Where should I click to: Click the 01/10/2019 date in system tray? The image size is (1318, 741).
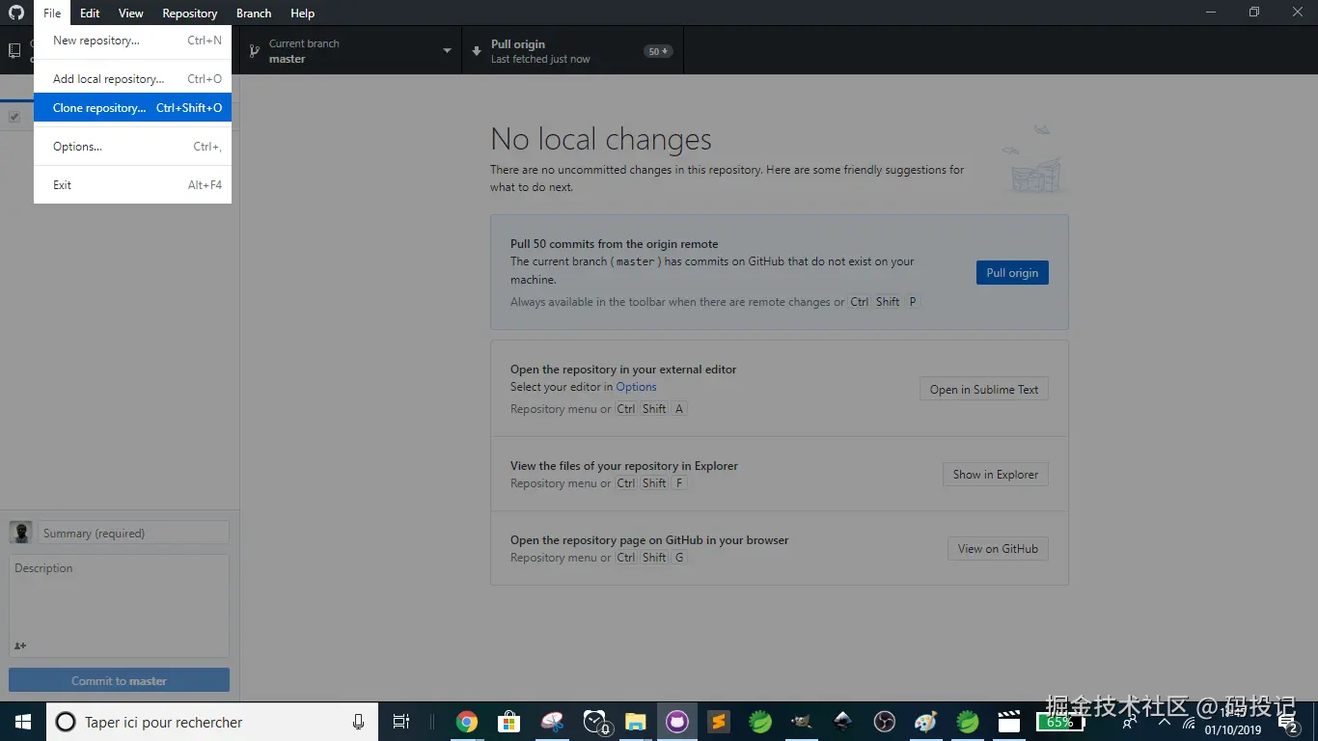(1233, 730)
